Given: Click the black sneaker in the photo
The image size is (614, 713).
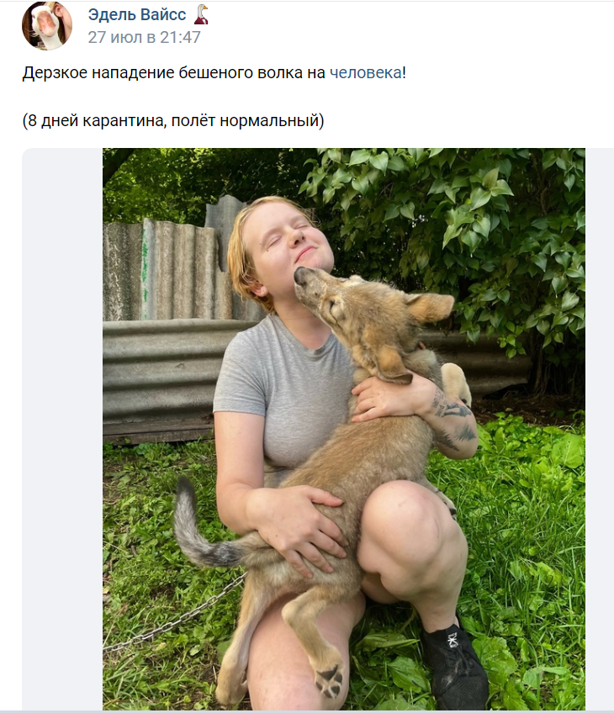Looking at the screenshot, I should coord(455,664).
